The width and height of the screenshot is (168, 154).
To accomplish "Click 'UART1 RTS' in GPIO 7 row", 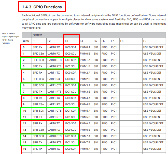I will pyautogui.click(x=54, y=92).
